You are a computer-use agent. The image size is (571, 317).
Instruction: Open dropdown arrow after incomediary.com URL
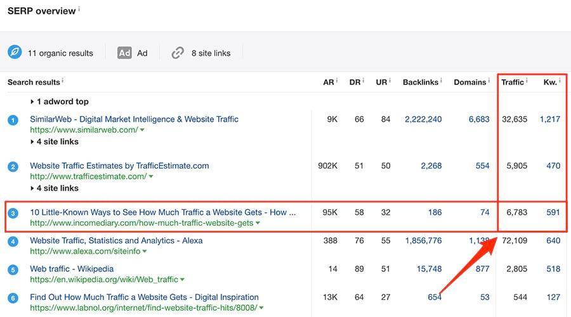(x=258, y=223)
